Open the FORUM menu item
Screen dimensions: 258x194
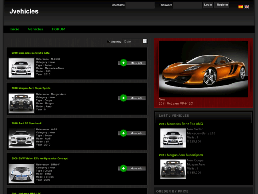[x=59, y=29]
